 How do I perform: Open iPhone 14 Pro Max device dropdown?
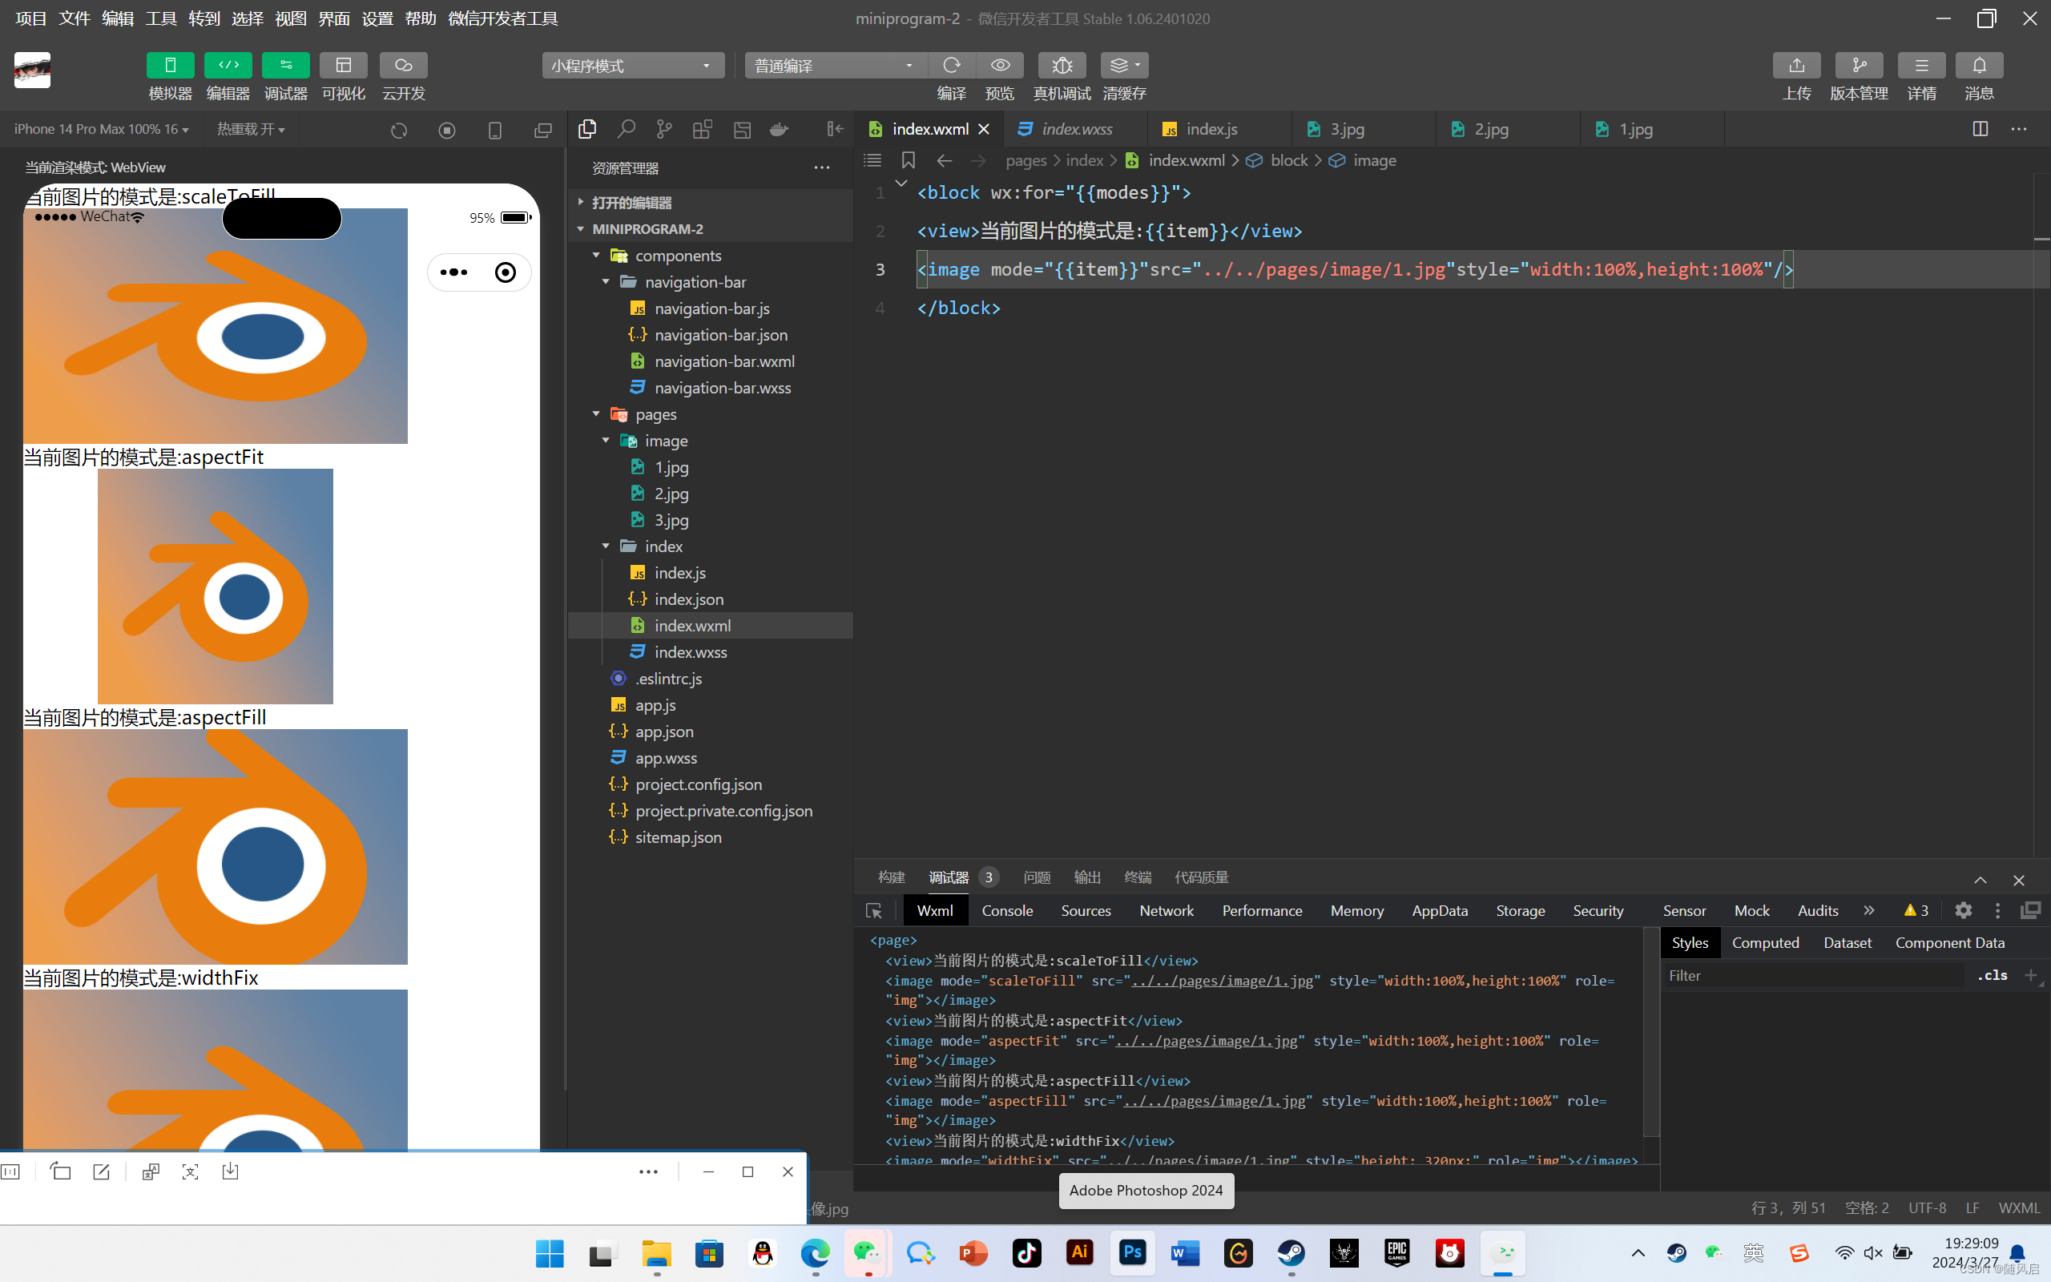(101, 129)
